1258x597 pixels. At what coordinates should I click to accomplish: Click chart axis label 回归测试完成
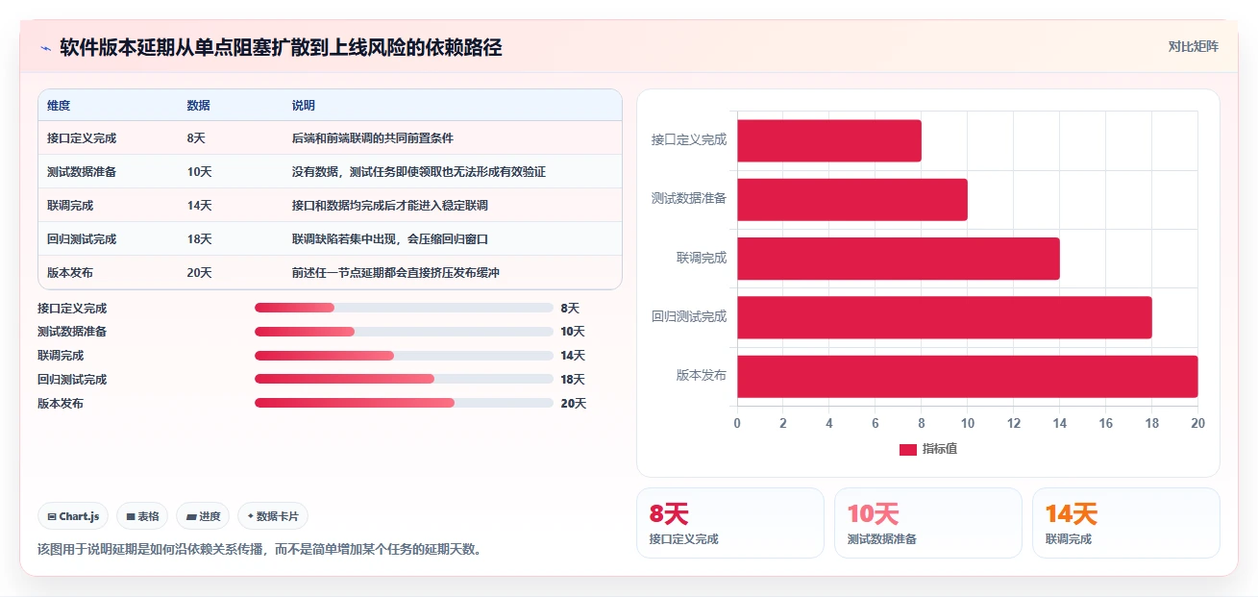point(689,316)
